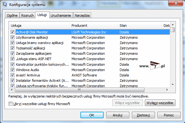Click the horizontal scrollbar thumb

click(79, 90)
